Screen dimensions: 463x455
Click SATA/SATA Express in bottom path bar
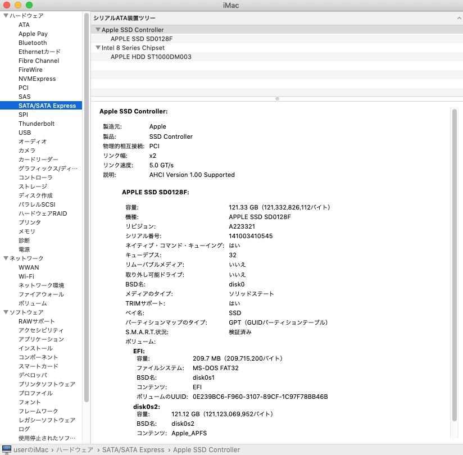[x=133, y=449]
